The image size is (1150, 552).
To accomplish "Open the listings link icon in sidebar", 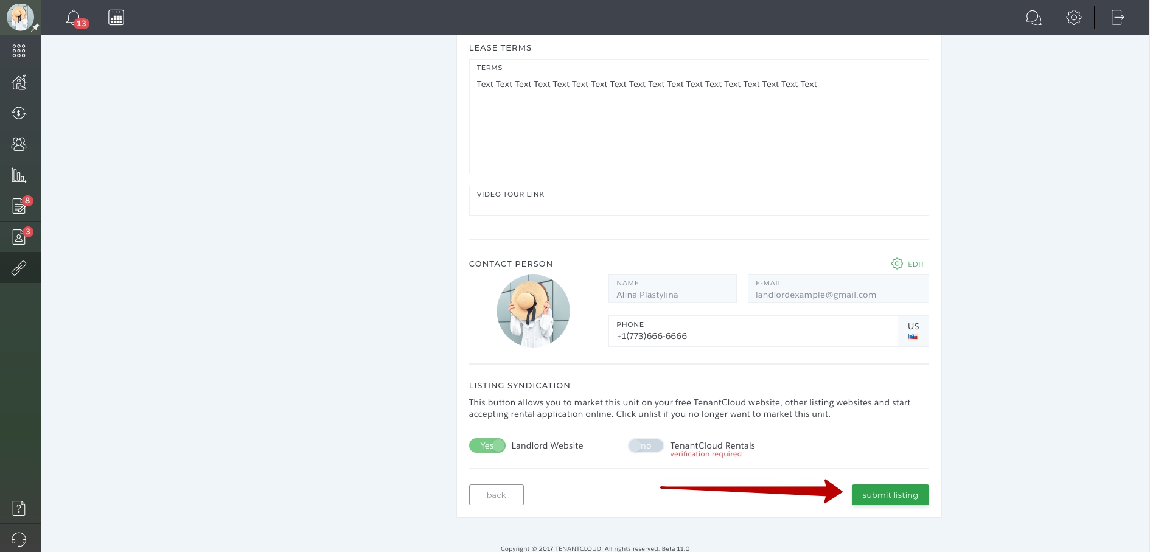I will point(19,268).
